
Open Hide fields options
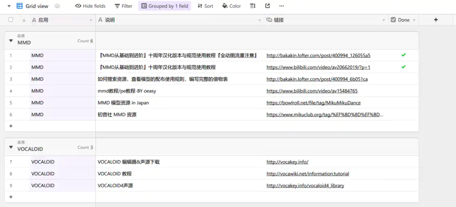click(x=90, y=6)
